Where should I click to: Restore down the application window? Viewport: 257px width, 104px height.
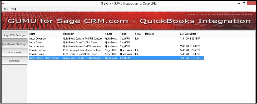(x=244, y=3)
